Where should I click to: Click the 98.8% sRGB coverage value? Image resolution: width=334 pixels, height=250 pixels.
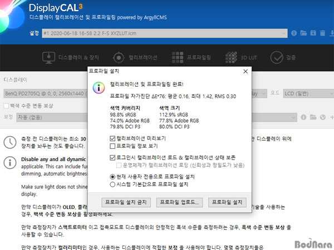[x=123, y=115]
